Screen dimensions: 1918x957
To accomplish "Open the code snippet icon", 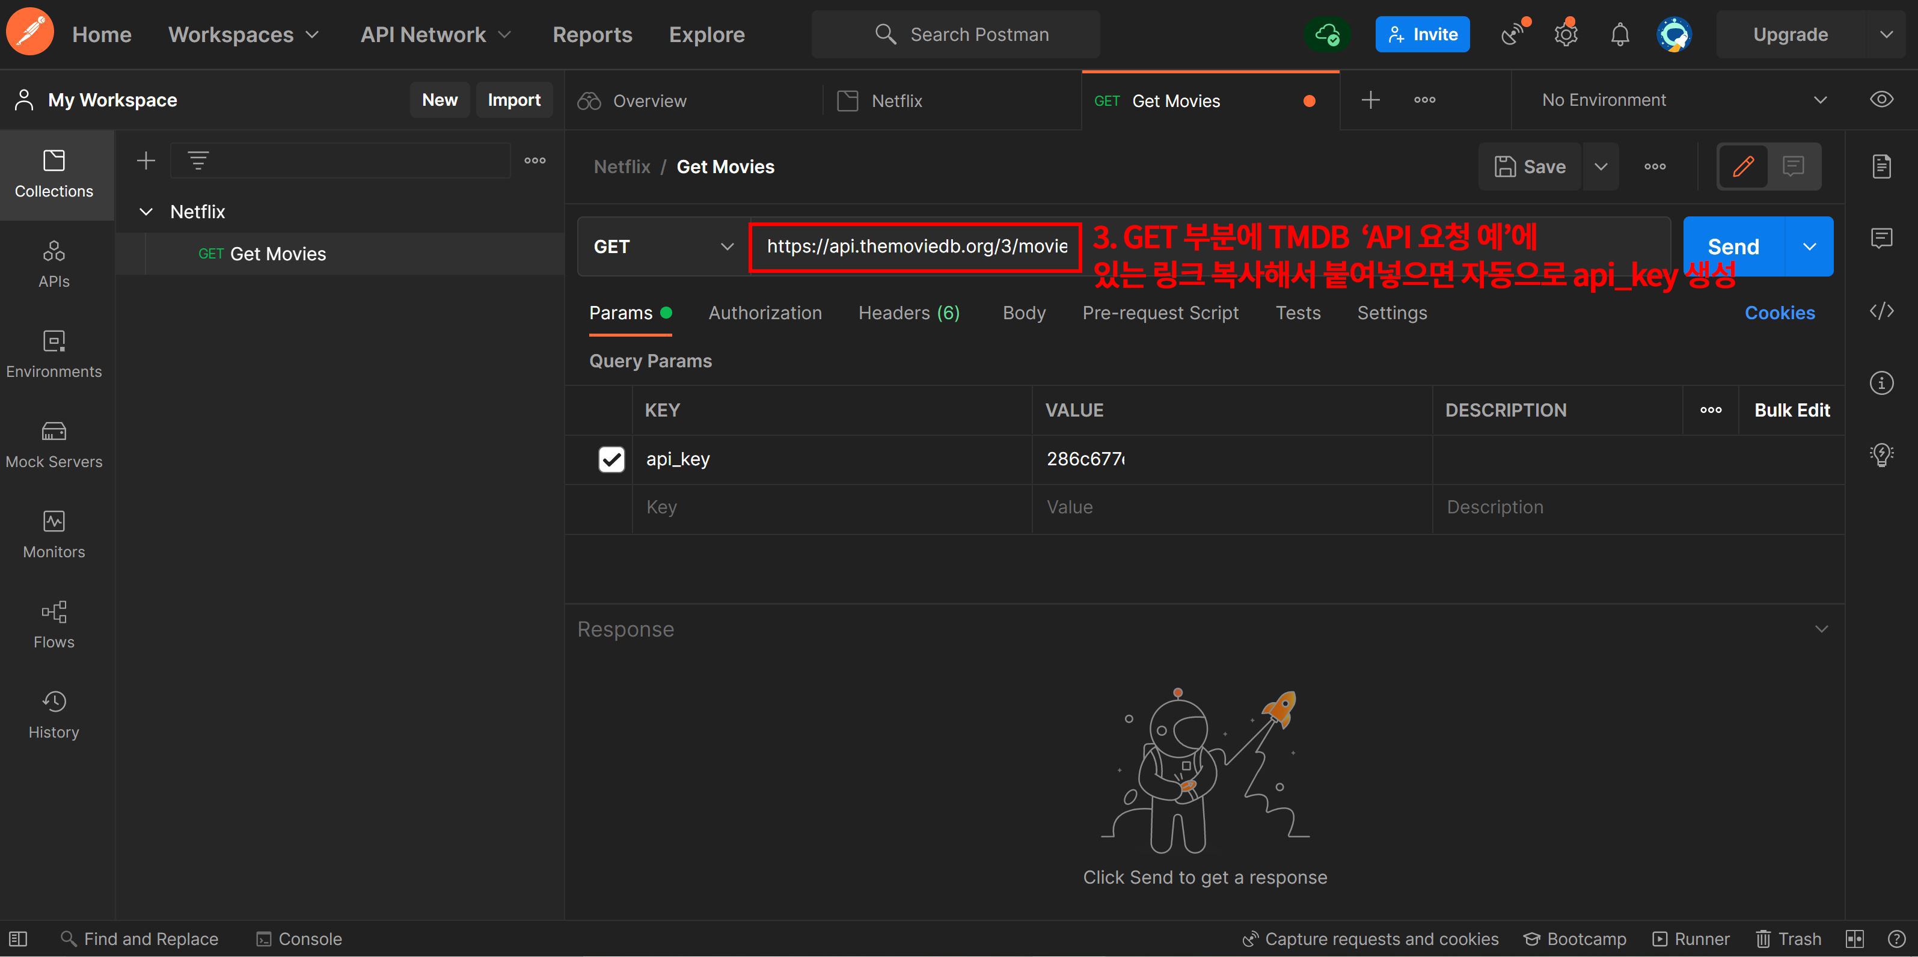I will pyautogui.click(x=1881, y=310).
